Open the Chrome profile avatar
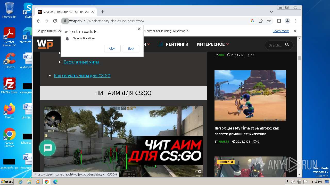Screen dimensions: 330x185 click(x=287, y=21)
